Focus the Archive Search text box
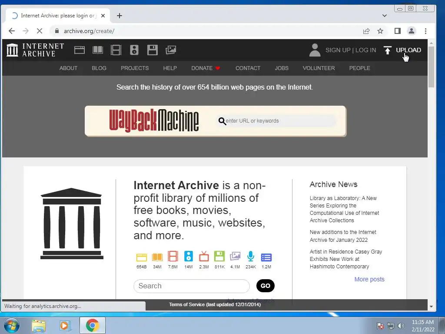 pos(192,286)
